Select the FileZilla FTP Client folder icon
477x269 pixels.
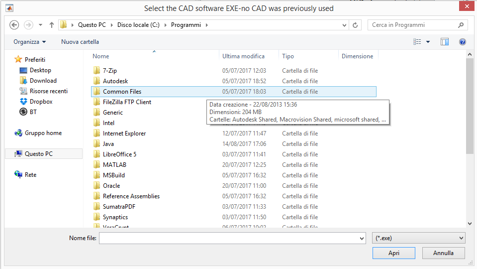(96, 102)
